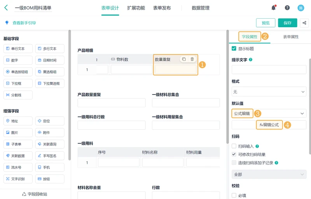Go back using the left arrow icon
Screen dimensions: 311x199
(x=6, y=8)
